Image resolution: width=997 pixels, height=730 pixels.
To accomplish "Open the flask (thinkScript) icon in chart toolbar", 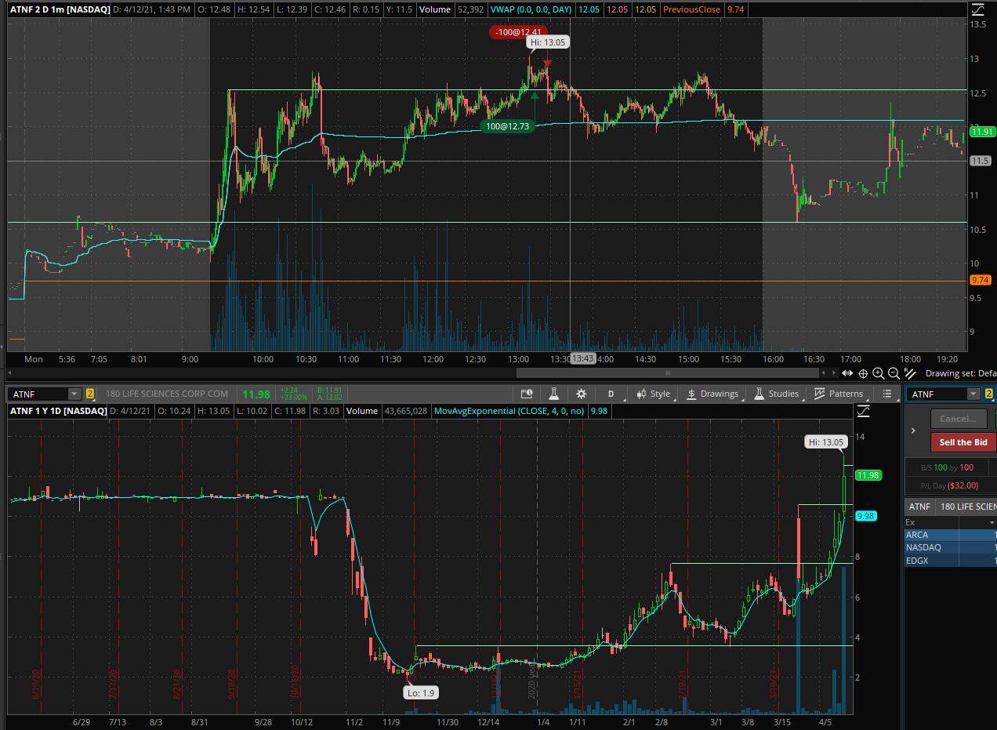I will pyautogui.click(x=553, y=394).
